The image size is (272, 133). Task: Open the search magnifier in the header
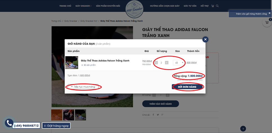pos(217,6)
